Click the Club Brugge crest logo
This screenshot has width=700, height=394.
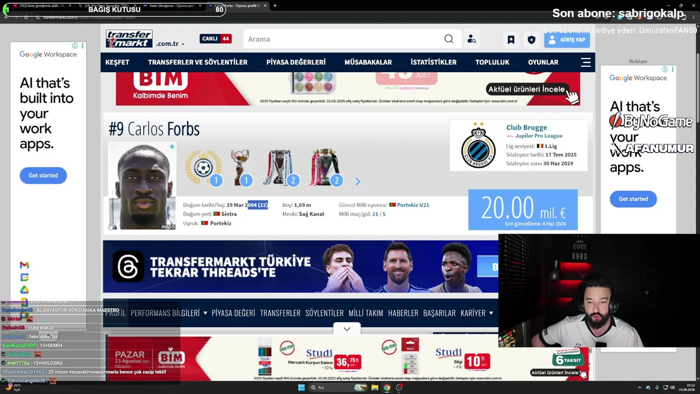[x=478, y=145]
